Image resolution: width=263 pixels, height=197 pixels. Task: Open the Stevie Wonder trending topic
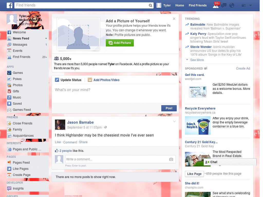[x=201, y=47]
